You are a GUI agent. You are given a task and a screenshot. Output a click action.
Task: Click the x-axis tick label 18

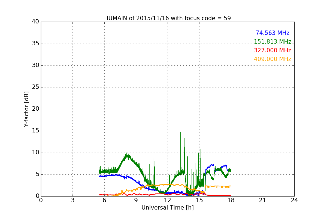(231, 200)
